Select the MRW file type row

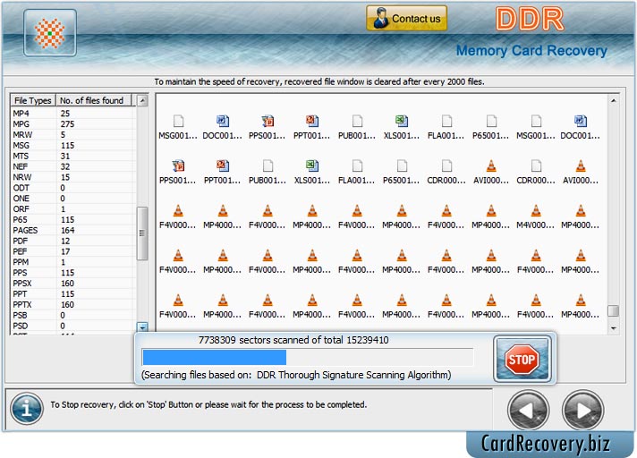tap(73, 134)
